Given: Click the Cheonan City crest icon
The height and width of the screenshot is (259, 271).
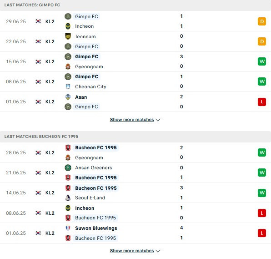Looking at the screenshot, I should pos(68,86).
